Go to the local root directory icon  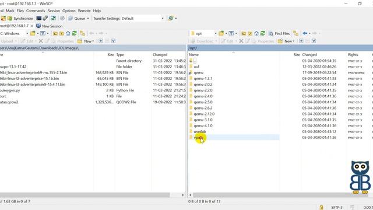point(61,34)
